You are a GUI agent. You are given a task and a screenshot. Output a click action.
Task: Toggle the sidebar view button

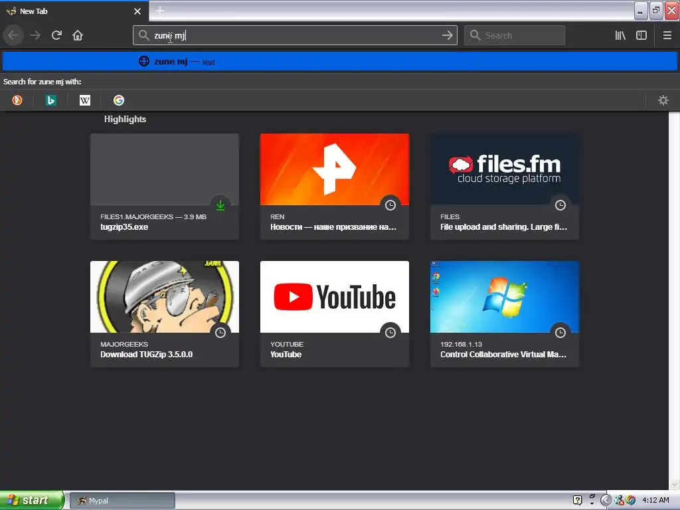click(641, 35)
